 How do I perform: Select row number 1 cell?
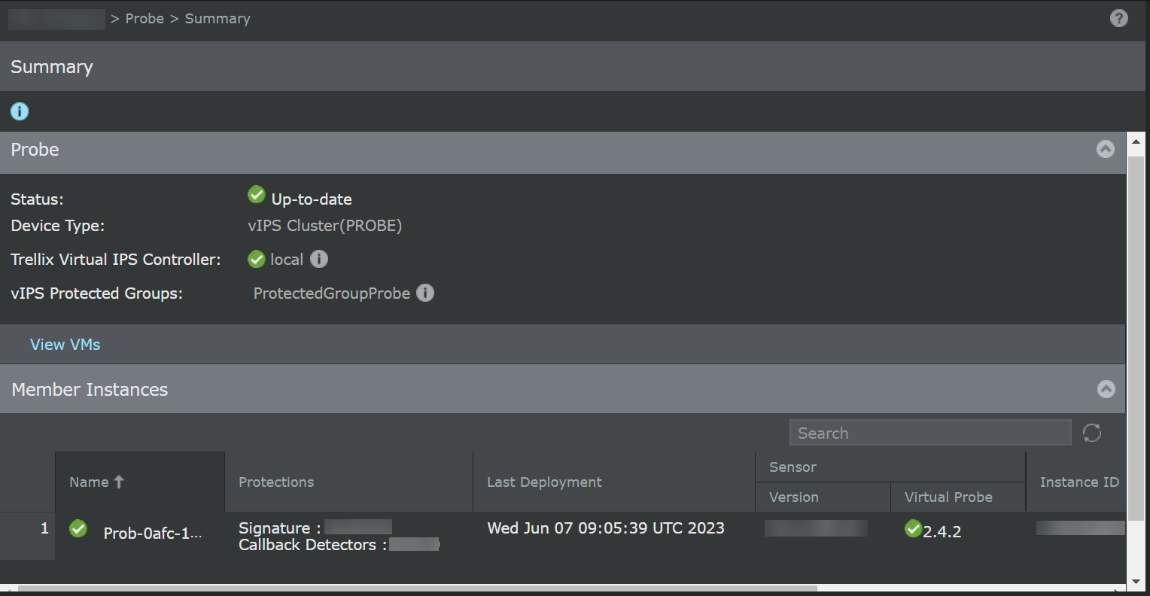coord(28,536)
